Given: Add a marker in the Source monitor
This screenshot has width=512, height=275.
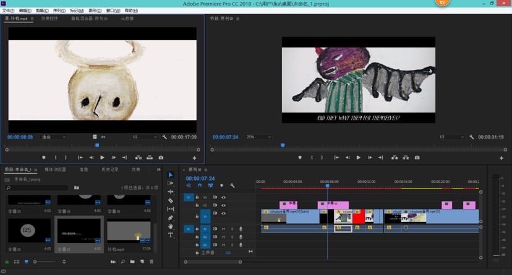Looking at the screenshot, I should click(x=44, y=158).
